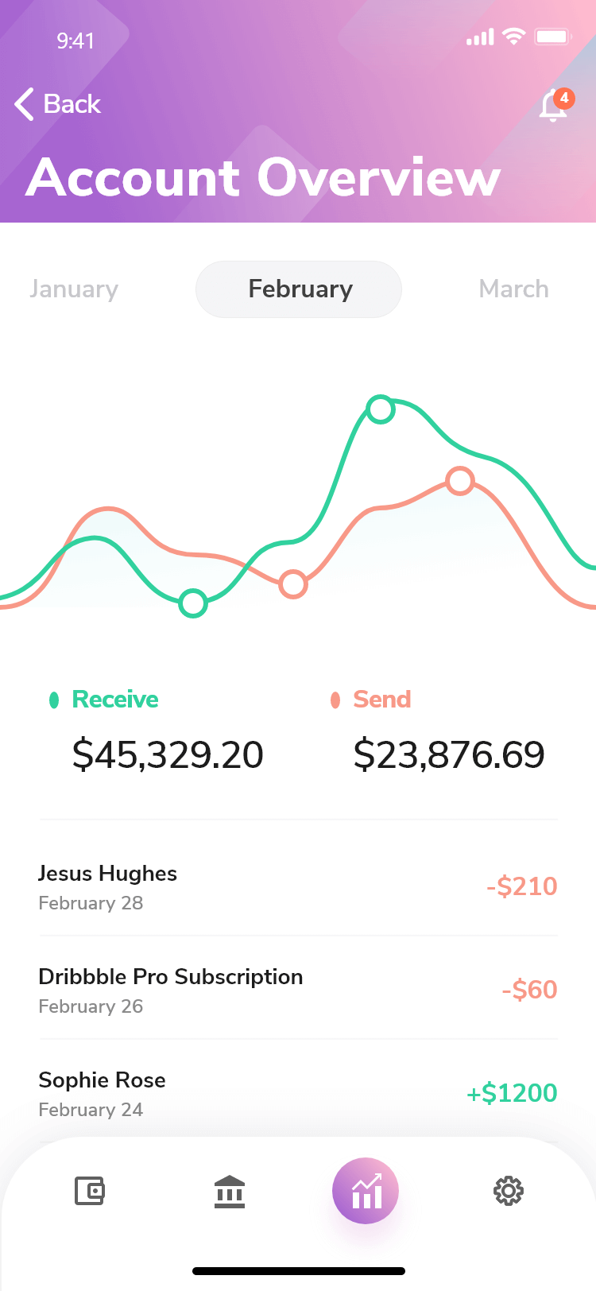Open the notifications bell icon

553,106
